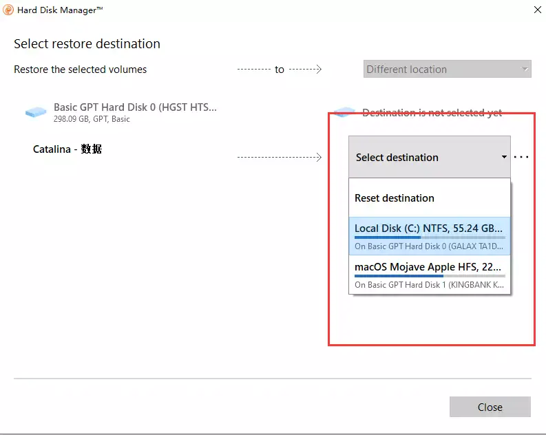Click 'On Basic GPT Hard Disk 1 (KINGBANK K...' subtitle
The height and width of the screenshot is (435, 546).
coord(429,285)
